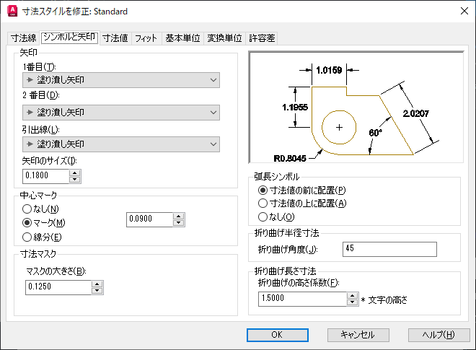Open the 許容差 tab
The width and height of the screenshot is (476, 350).
(262, 38)
